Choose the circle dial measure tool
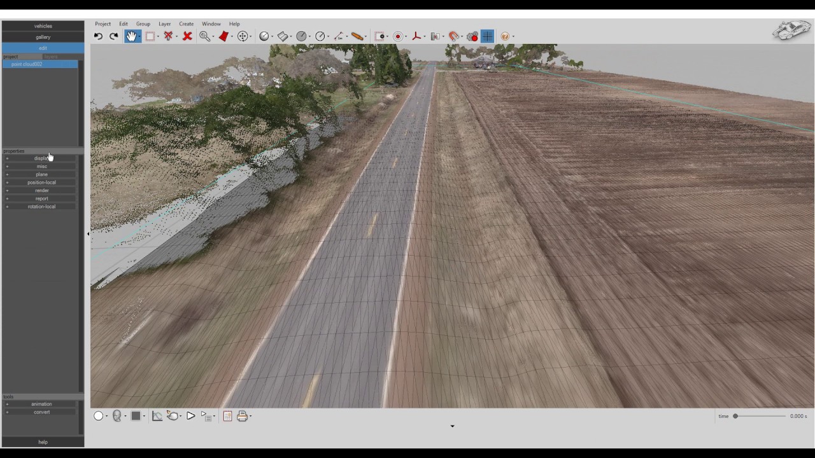The width and height of the screenshot is (815, 458). 320,36
